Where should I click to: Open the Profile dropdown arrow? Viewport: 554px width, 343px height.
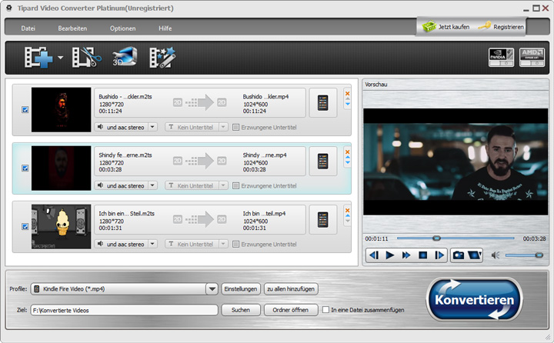coord(212,289)
